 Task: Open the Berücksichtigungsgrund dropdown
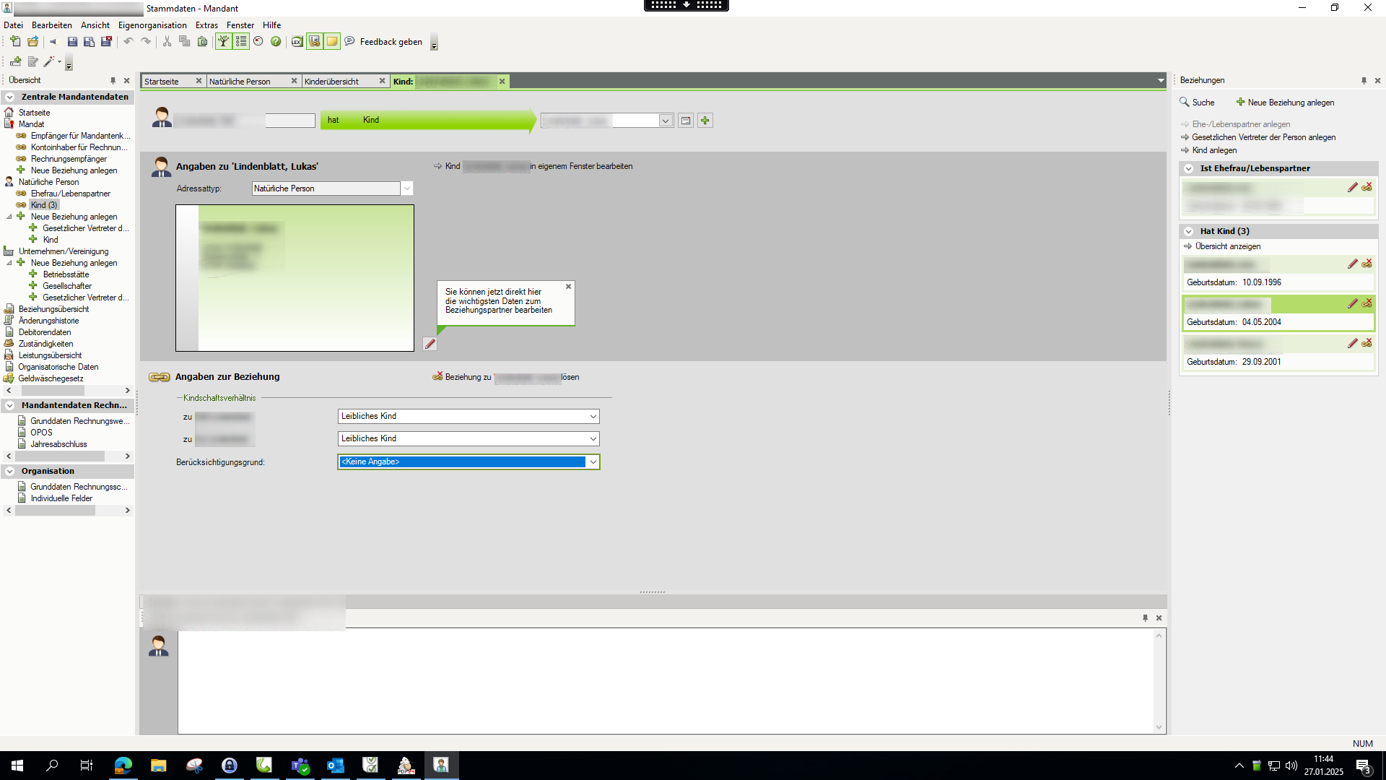pyautogui.click(x=593, y=462)
